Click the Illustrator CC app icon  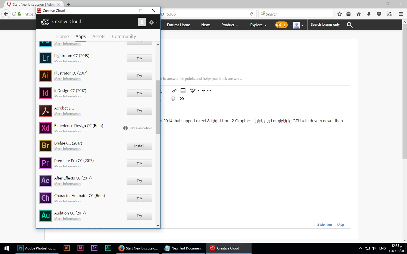(46, 76)
